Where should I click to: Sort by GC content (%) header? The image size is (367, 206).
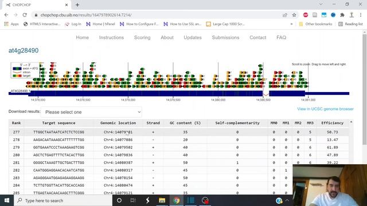click(185, 123)
